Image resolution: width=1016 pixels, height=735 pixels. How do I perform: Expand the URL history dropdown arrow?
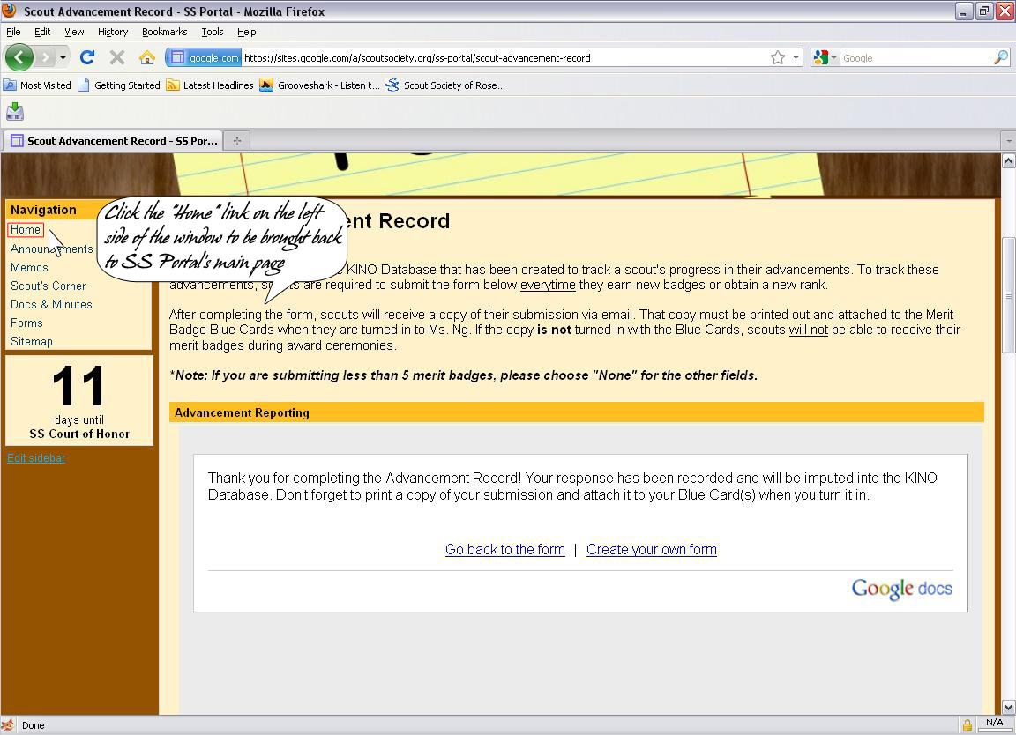[x=796, y=58]
